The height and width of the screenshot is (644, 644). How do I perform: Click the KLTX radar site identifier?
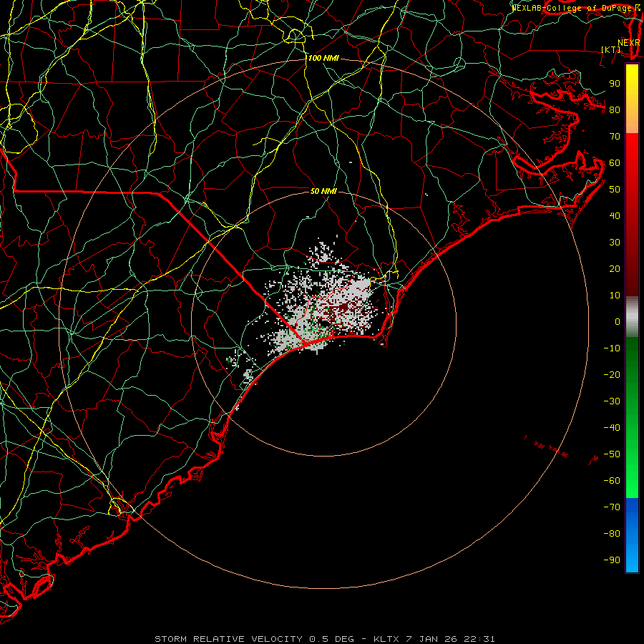point(386,639)
